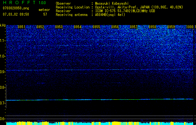Click the Receiving antenna label
The width and height of the screenshot is (196, 125).
point(72,15)
